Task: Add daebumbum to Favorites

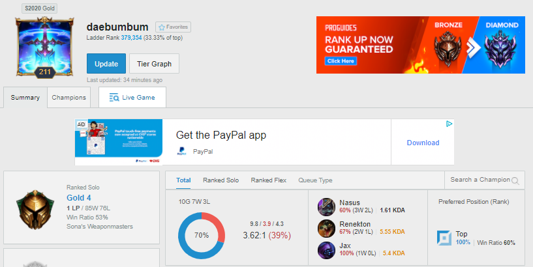Action: 174,27
